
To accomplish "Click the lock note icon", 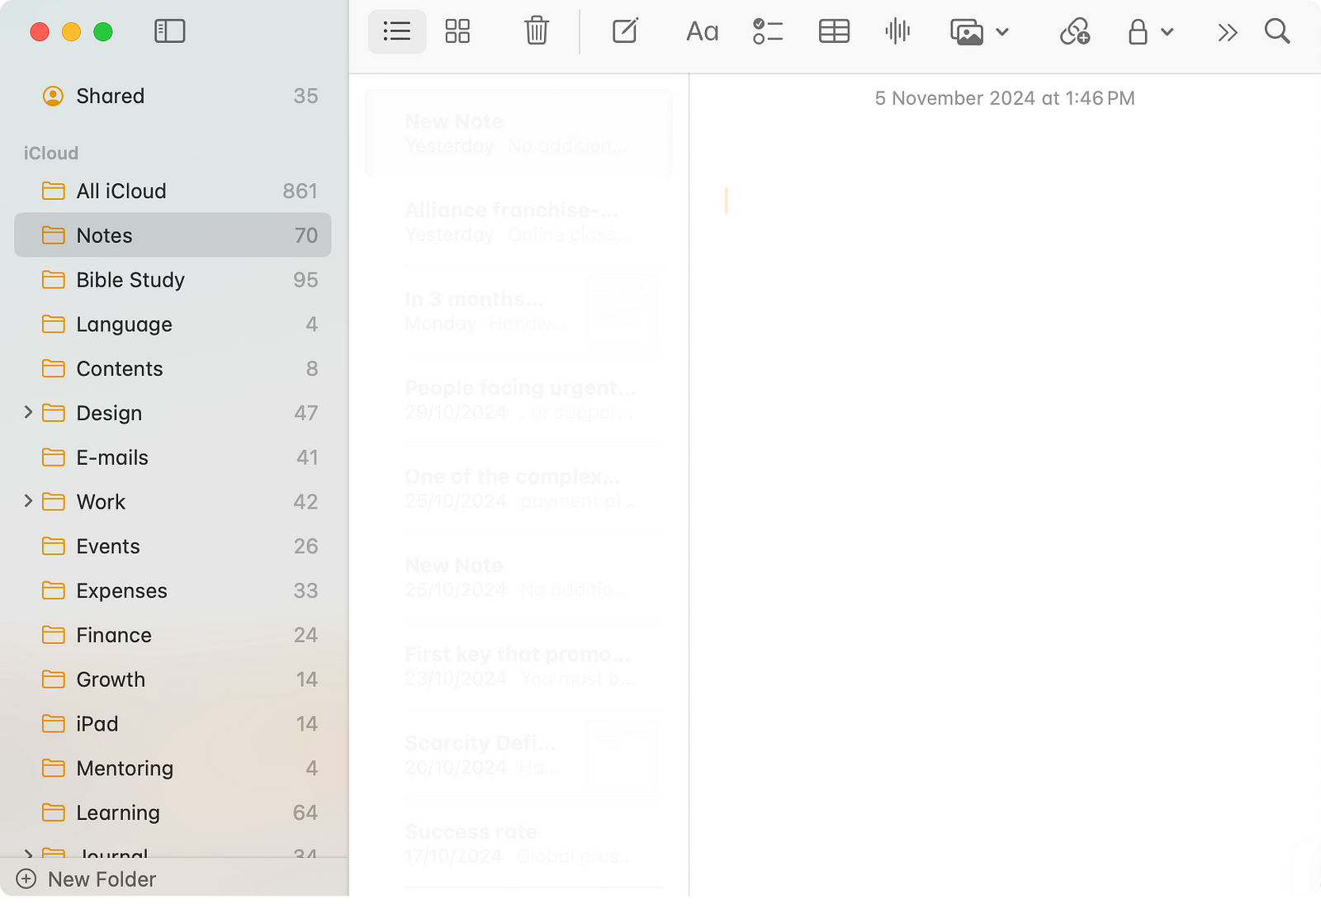I will pos(1138,31).
